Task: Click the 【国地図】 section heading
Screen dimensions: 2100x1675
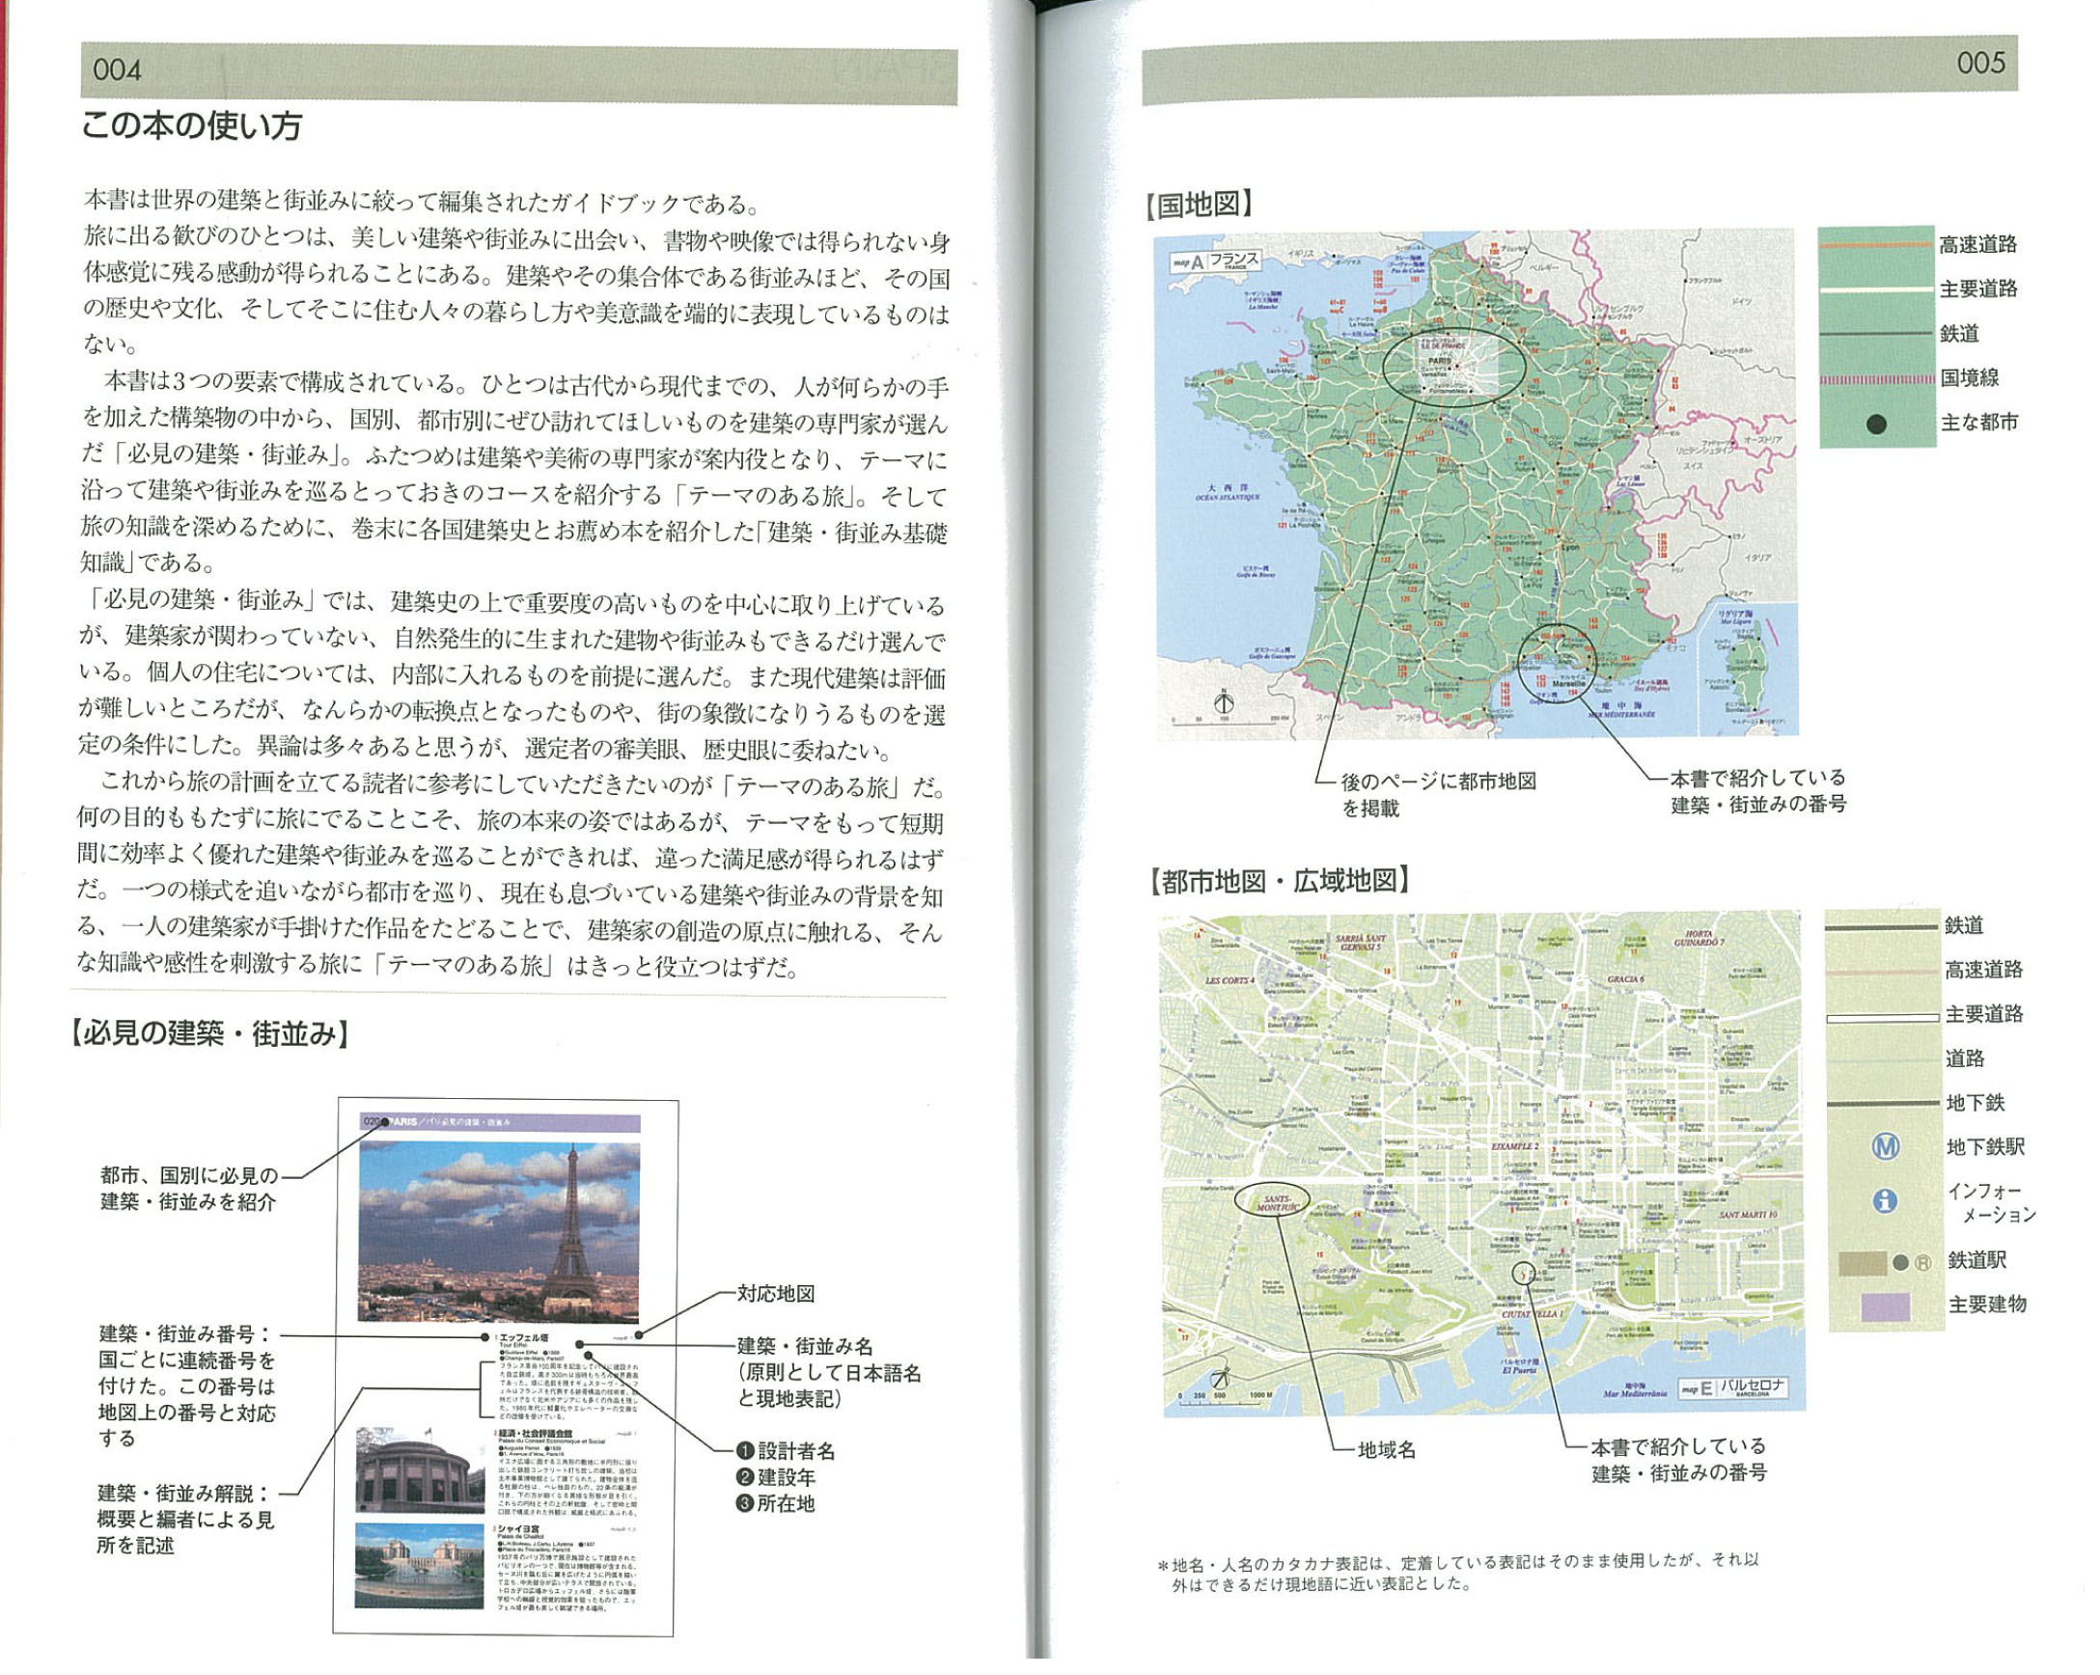Action: point(1199,205)
